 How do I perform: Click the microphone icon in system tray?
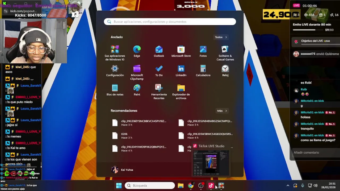point(303,185)
